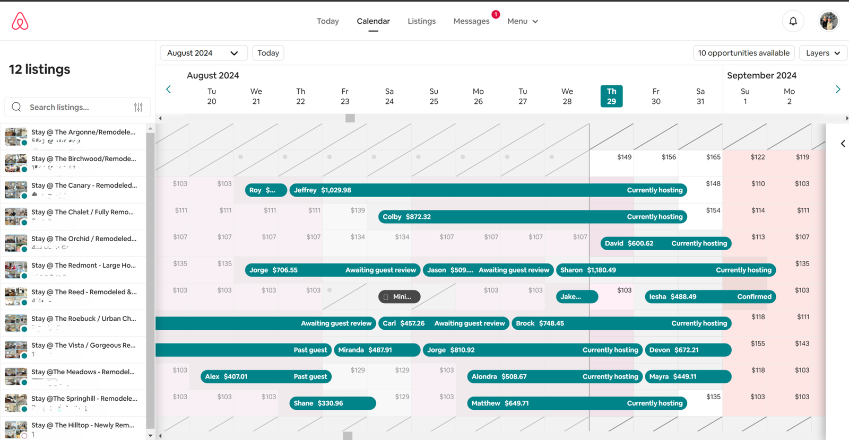The height and width of the screenshot is (440, 849).
Task: Open the listing filters sliders icon
Action: 138,107
